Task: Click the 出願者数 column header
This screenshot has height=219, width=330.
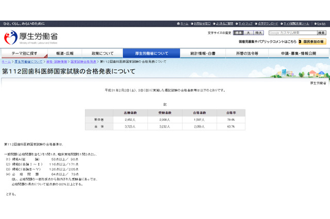Action: point(130,113)
